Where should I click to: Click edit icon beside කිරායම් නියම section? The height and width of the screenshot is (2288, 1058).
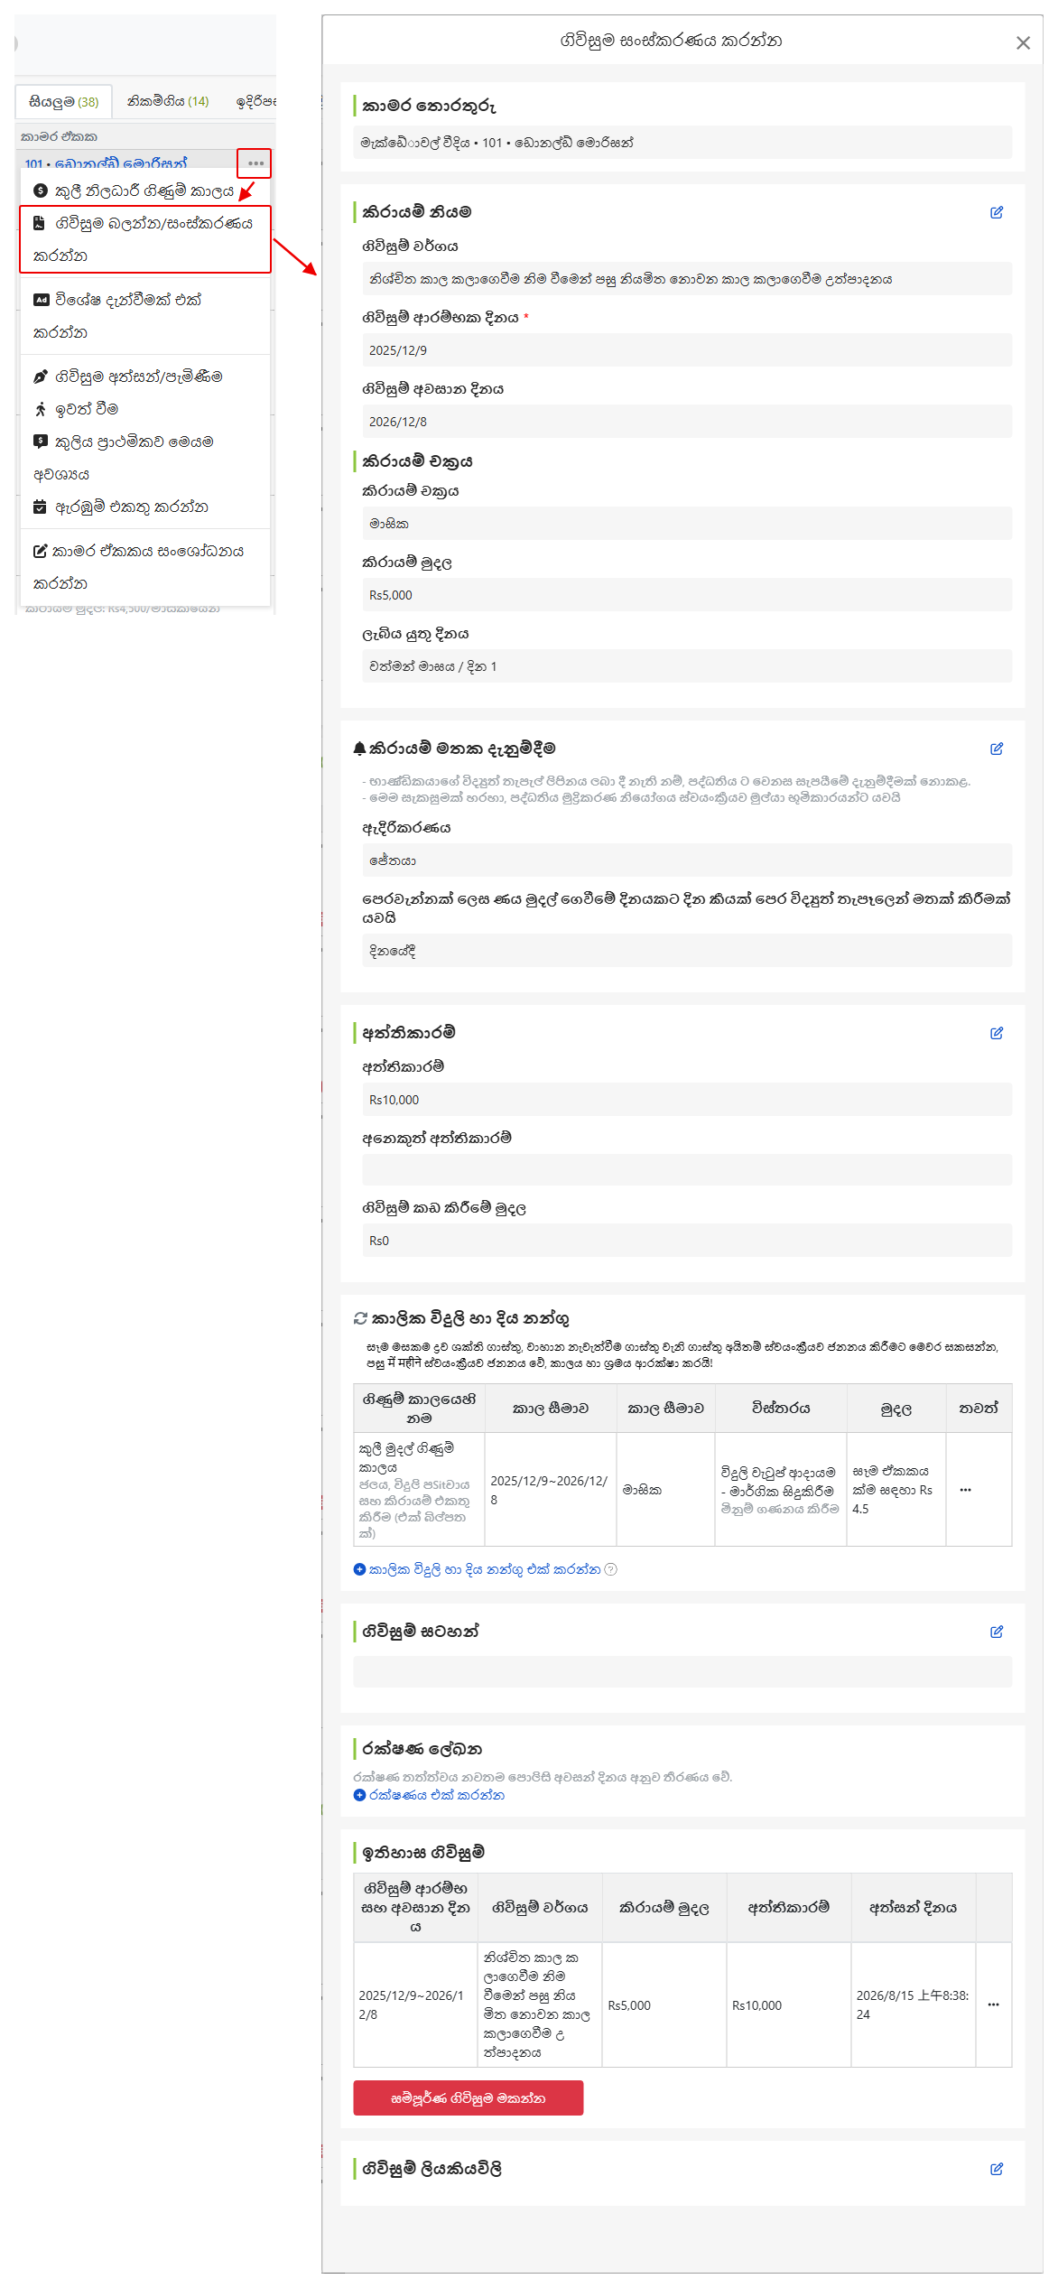coord(997,212)
